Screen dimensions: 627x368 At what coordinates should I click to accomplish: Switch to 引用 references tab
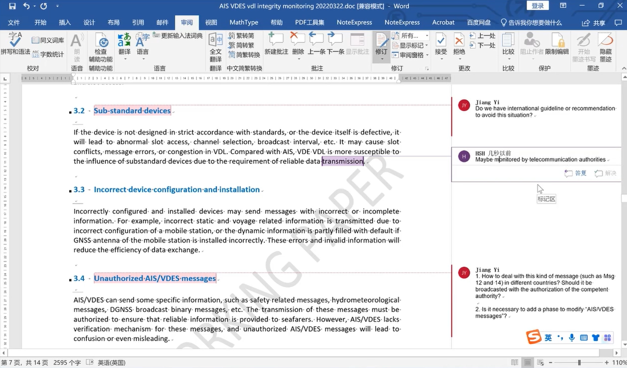pyautogui.click(x=138, y=23)
